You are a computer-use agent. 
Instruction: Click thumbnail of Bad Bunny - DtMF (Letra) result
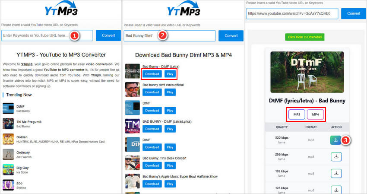click(x=133, y=71)
